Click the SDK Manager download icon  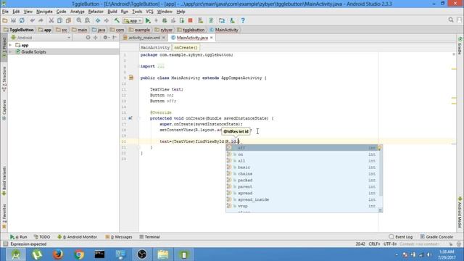[232, 20]
